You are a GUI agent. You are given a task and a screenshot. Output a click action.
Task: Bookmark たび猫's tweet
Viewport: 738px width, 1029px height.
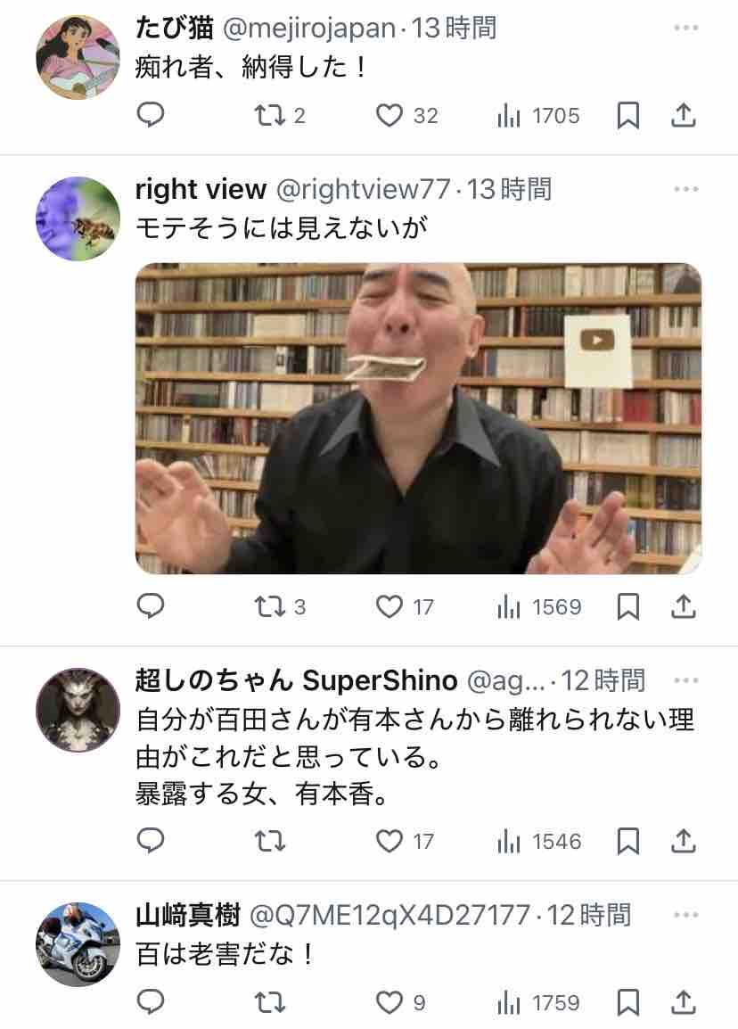(627, 116)
